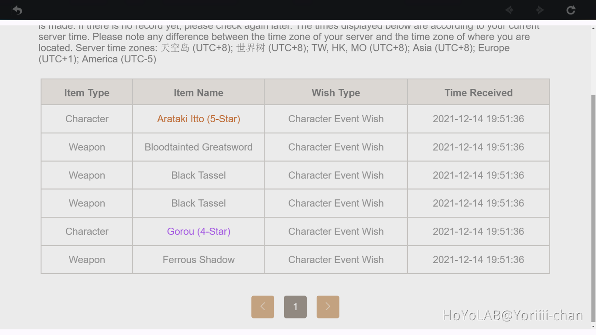Click the browser forward navigation arrow icon
The width and height of the screenshot is (596, 335).
click(x=540, y=10)
